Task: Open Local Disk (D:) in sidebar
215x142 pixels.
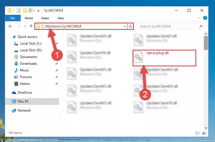Action: pos(31,50)
